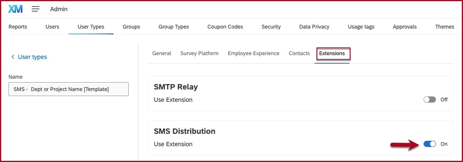Switch to the Extensions tab
The height and width of the screenshot is (162, 463).
(332, 53)
